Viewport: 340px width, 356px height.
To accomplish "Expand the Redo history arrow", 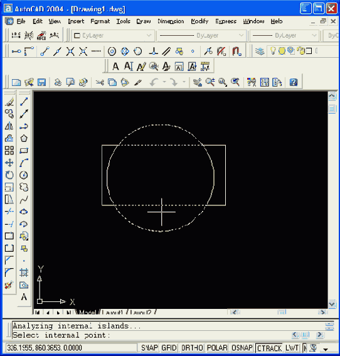I will point(184,82).
